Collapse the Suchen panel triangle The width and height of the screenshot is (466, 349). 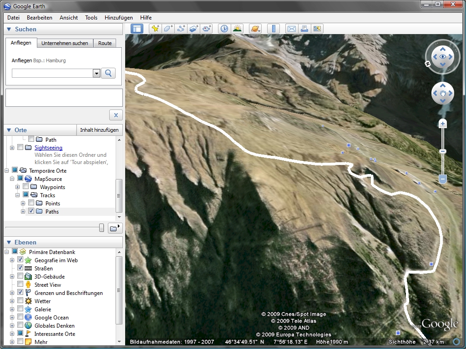pyautogui.click(x=9, y=29)
